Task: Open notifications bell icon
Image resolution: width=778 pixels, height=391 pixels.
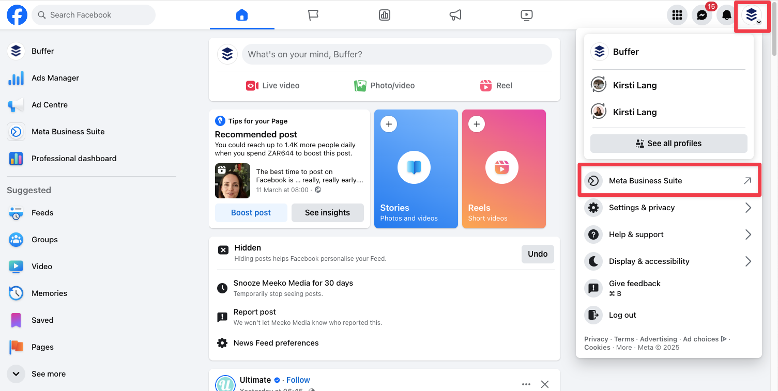Action: coord(726,15)
